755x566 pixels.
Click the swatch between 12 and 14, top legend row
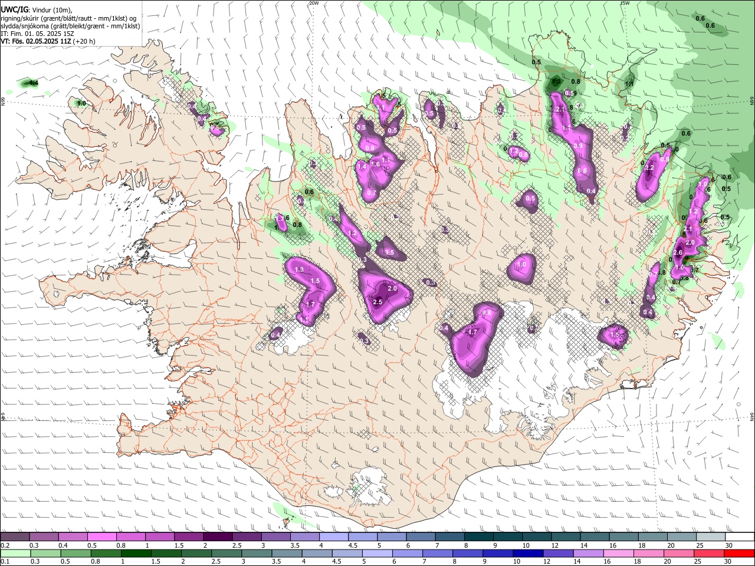566,537
